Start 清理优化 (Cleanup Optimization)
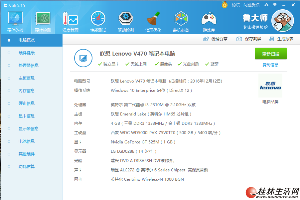300x200 pixels. [x=153, y=21]
